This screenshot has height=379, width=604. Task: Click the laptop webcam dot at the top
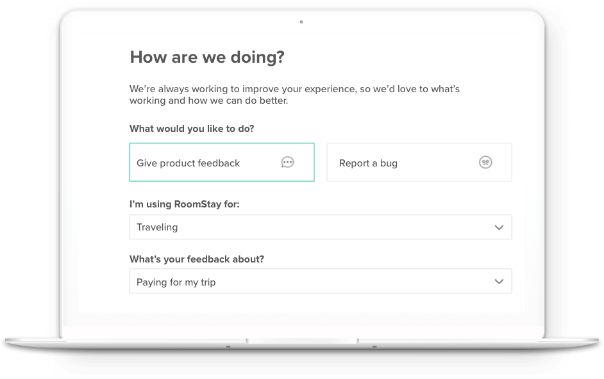301,22
